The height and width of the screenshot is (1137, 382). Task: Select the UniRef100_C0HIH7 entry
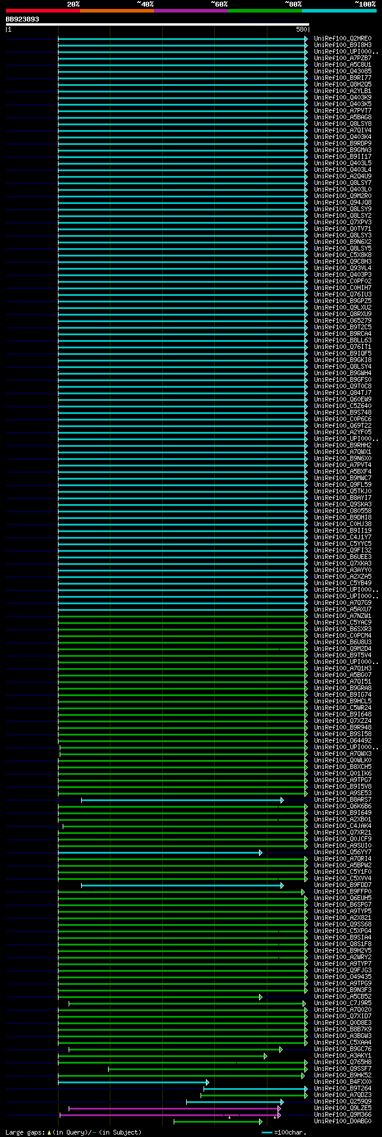click(343, 288)
